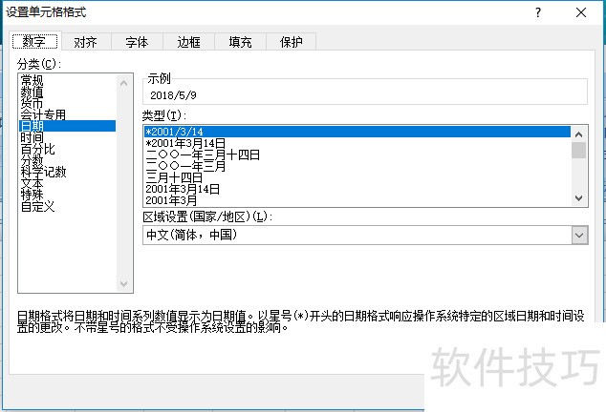Pick the 百分比 category
The width and height of the screenshot is (606, 412).
coord(68,149)
